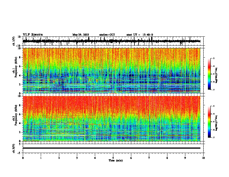229x177 pixels.
Task: Click the 2 kHz tick label on ch.1 frequency axis
Action: pos(20,84)
